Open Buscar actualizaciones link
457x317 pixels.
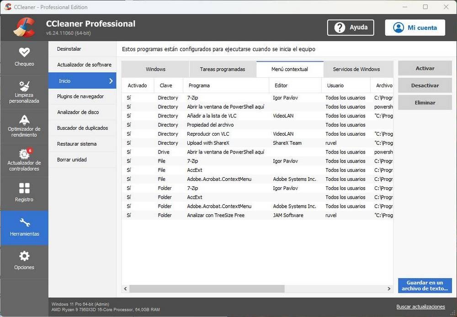(420, 306)
